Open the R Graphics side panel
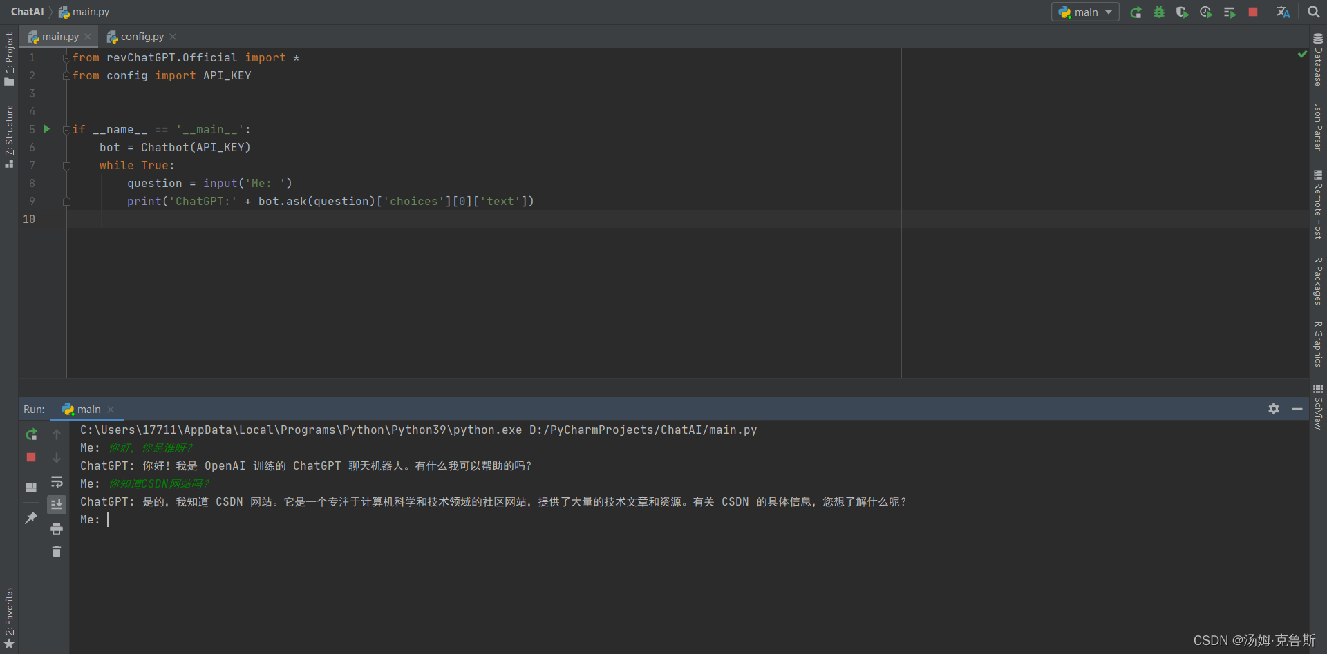Image resolution: width=1327 pixels, height=654 pixels. coord(1318,343)
